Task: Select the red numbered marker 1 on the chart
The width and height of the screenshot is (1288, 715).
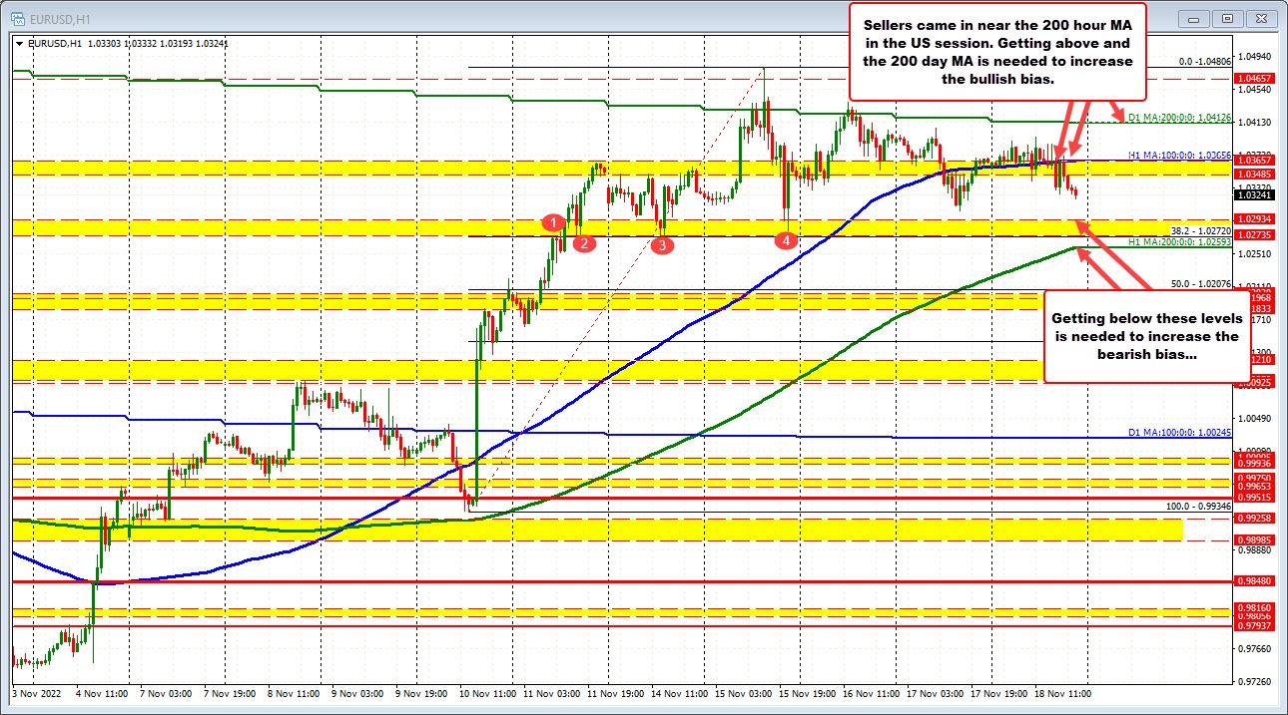Action: point(554,223)
